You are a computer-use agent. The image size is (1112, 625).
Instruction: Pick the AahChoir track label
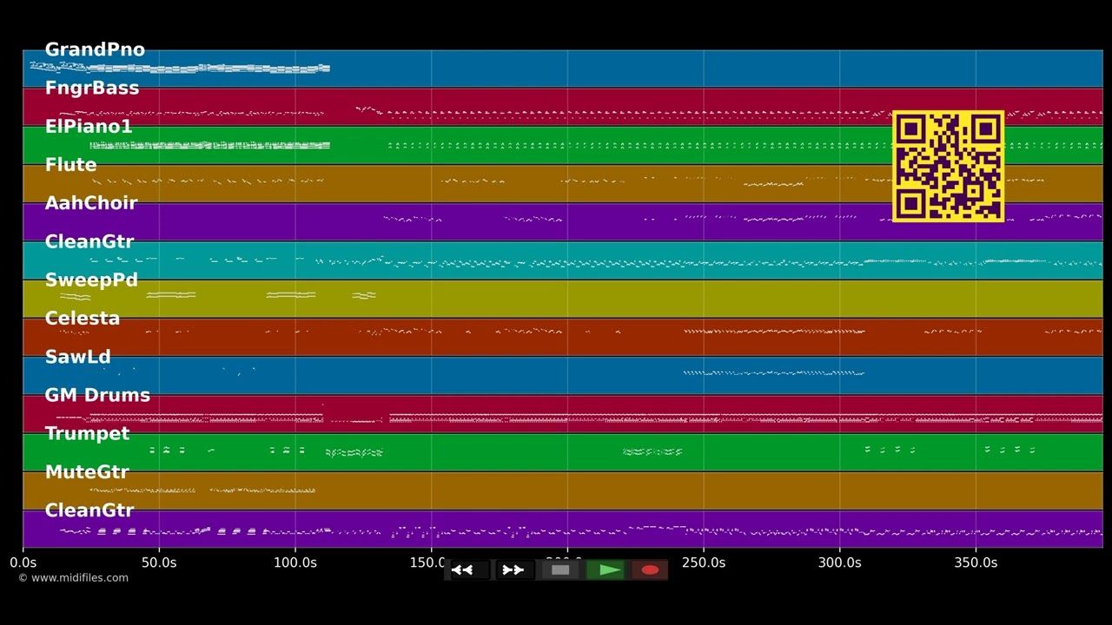point(91,203)
